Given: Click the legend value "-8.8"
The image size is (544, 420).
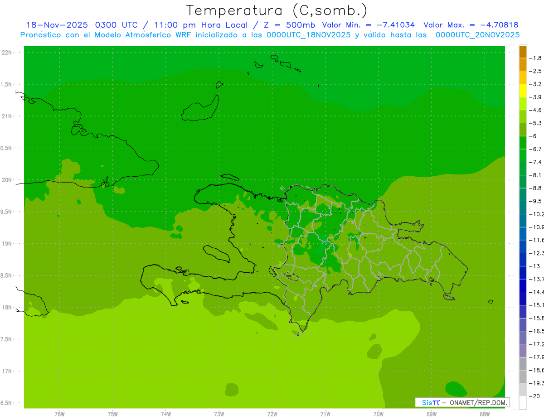Looking at the screenshot, I should pos(536,188).
